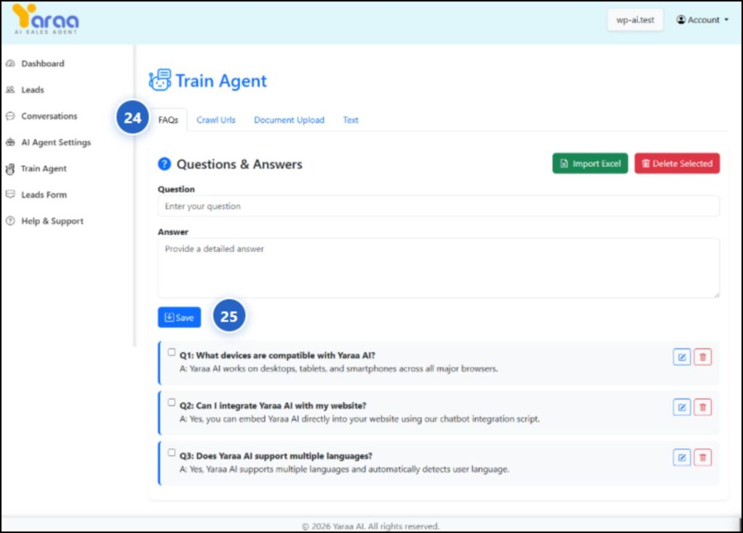Click the blue question mark icon beside Questions & Answers
This screenshot has width=743, height=533.
(164, 164)
